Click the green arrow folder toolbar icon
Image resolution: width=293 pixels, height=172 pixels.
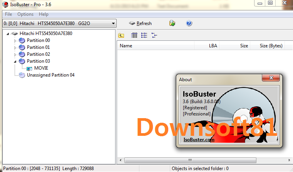point(172,23)
